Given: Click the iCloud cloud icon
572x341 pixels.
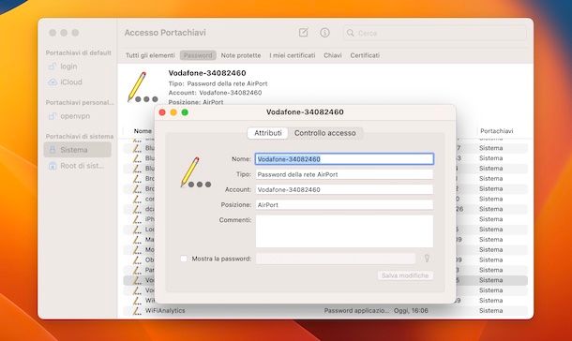Looking at the screenshot, I should (53, 82).
